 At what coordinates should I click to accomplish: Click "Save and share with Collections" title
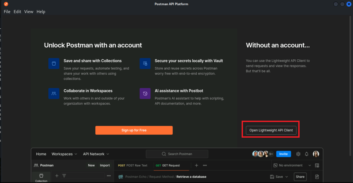tap(93, 61)
